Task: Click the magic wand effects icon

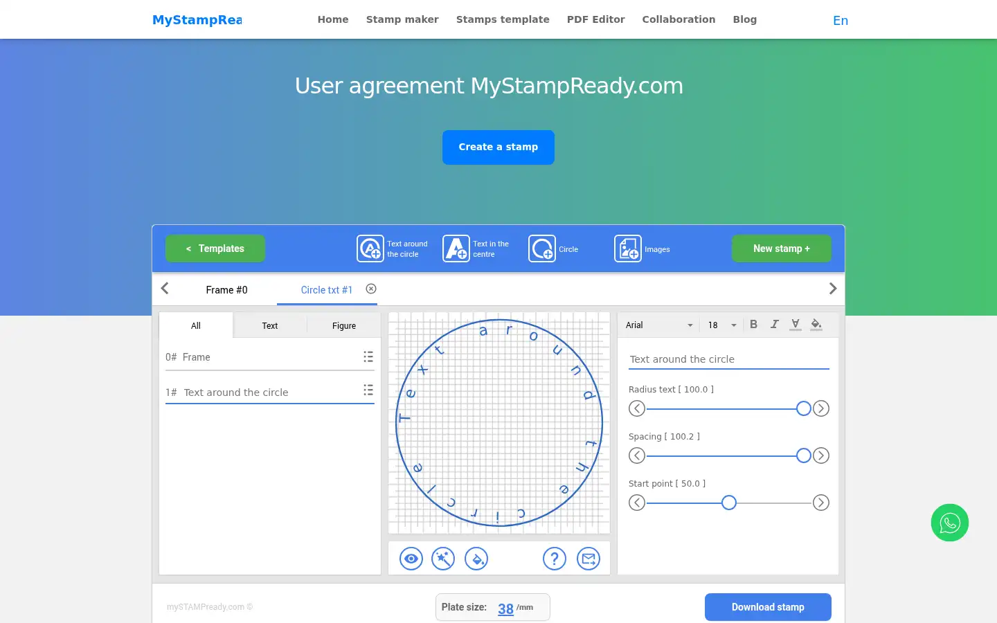Action: (443, 559)
